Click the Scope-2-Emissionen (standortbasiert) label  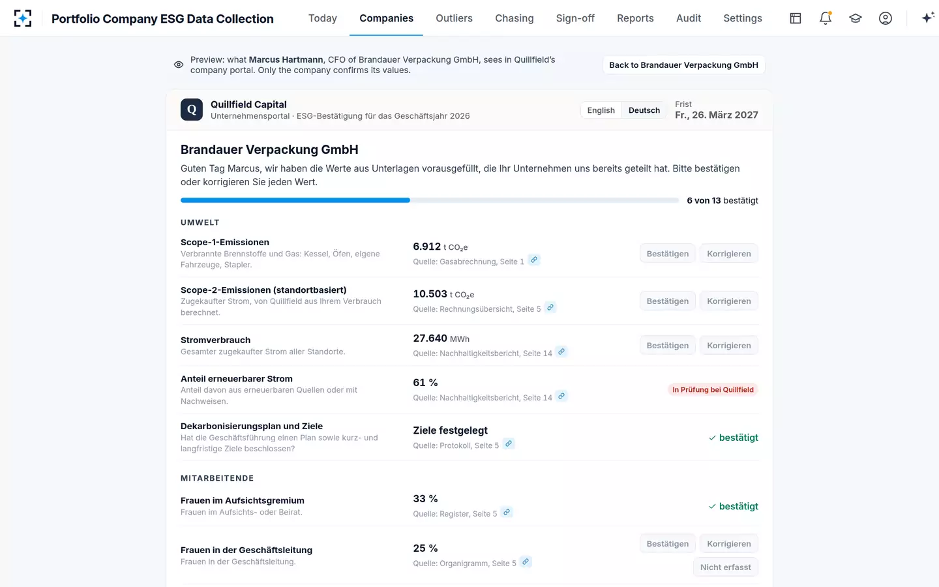263,290
